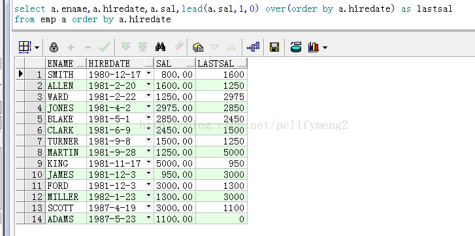This screenshot has height=236, width=475.
Task: Click the MARTIN name cell
Action: [x=66, y=152]
